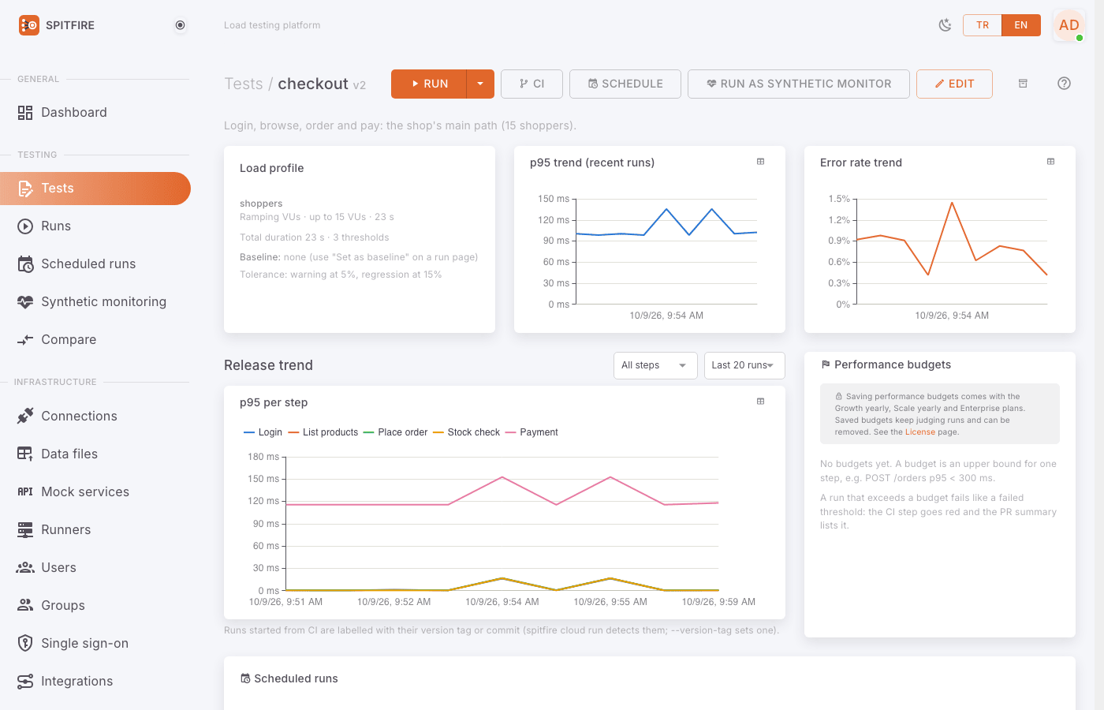Toggle dark mode moon icon
1104x710 pixels.
click(x=945, y=25)
